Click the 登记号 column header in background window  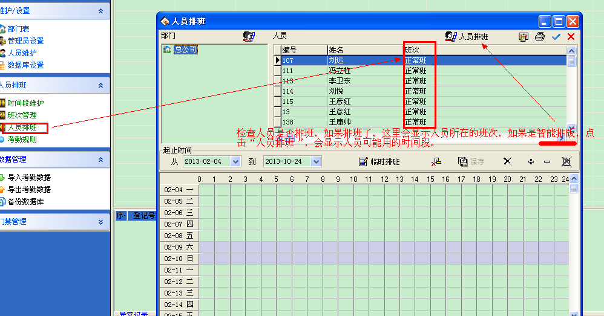[x=143, y=216]
